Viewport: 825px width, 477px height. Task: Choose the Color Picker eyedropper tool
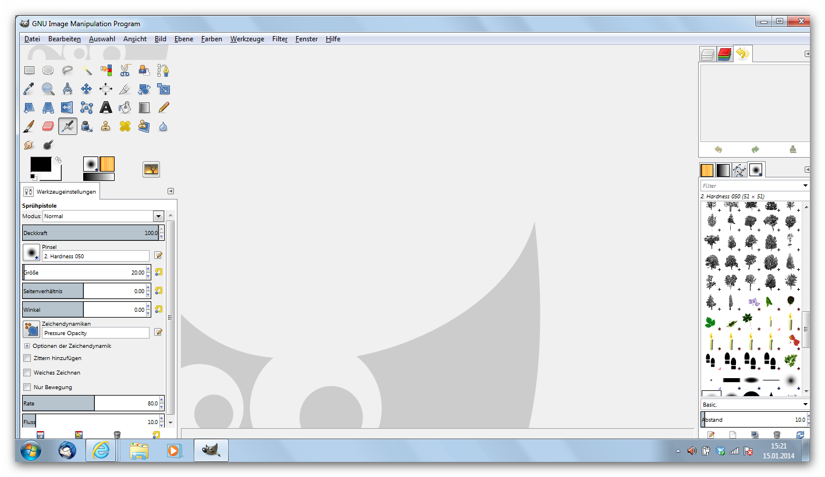coord(29,89)
